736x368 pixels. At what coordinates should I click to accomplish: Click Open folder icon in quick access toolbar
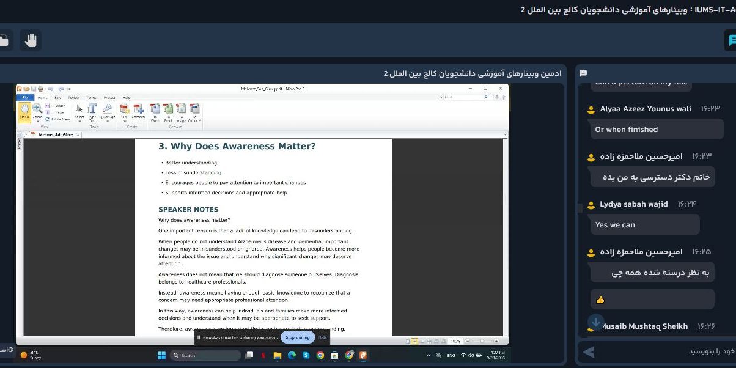tap(27, 89)
